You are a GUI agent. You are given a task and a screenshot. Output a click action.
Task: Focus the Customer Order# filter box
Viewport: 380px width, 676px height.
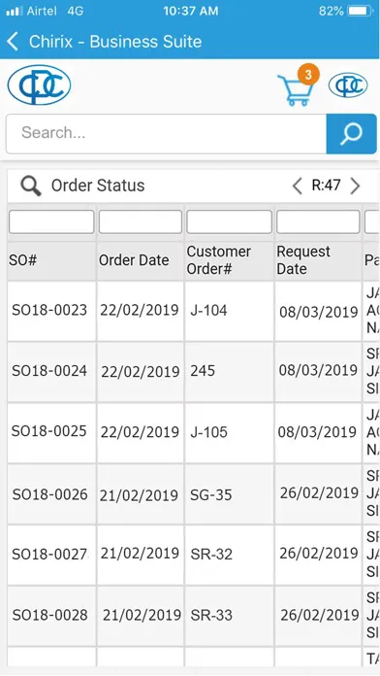pos(230,221)
